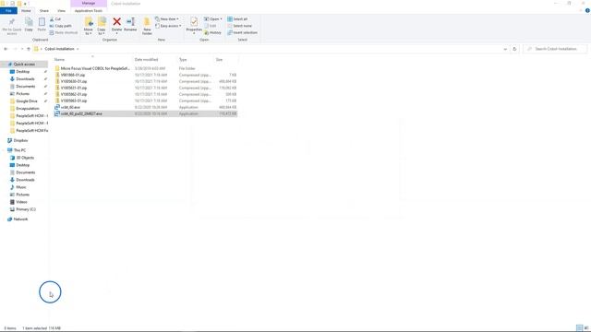Open the recent locations dropdown arrow
Screen dimensions: 591x332
(x=22, y=49)
